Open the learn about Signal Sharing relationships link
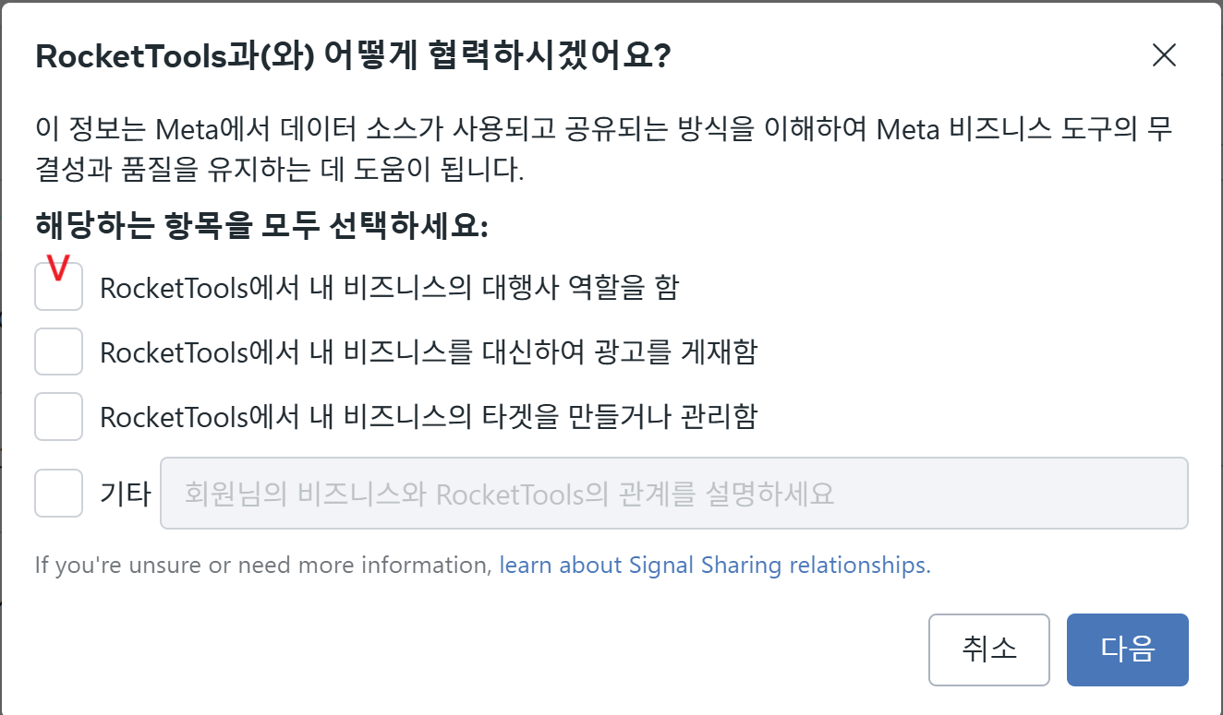This screenshot has width=1223, height=715. pos(715,565)
